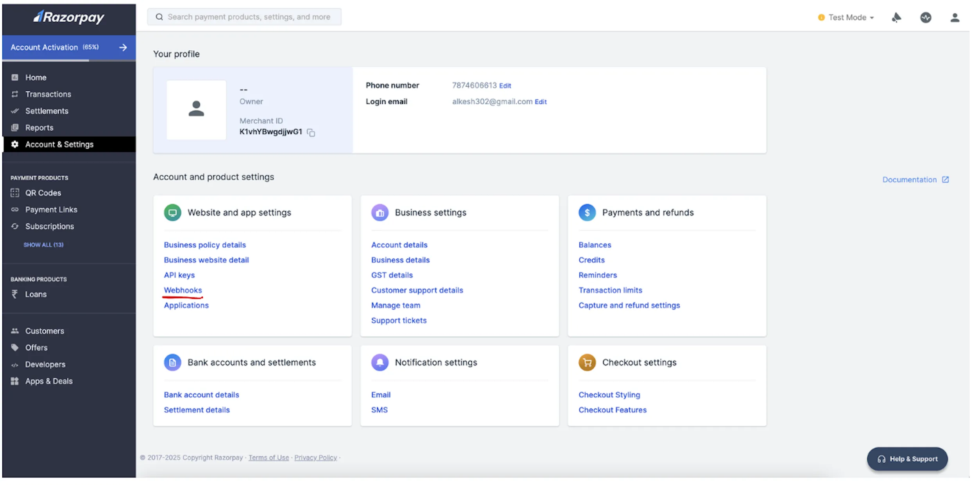Click the Settlements checkmark icon
The height and width of the screenshot is (485, 978).
[15, 111]
